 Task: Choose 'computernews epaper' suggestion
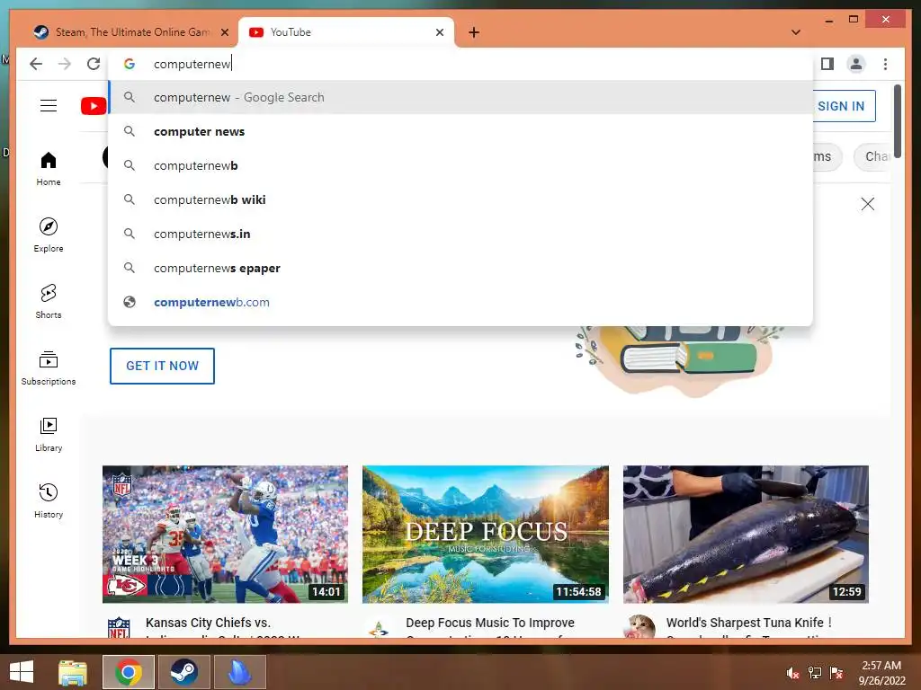(x=460, y=268)
